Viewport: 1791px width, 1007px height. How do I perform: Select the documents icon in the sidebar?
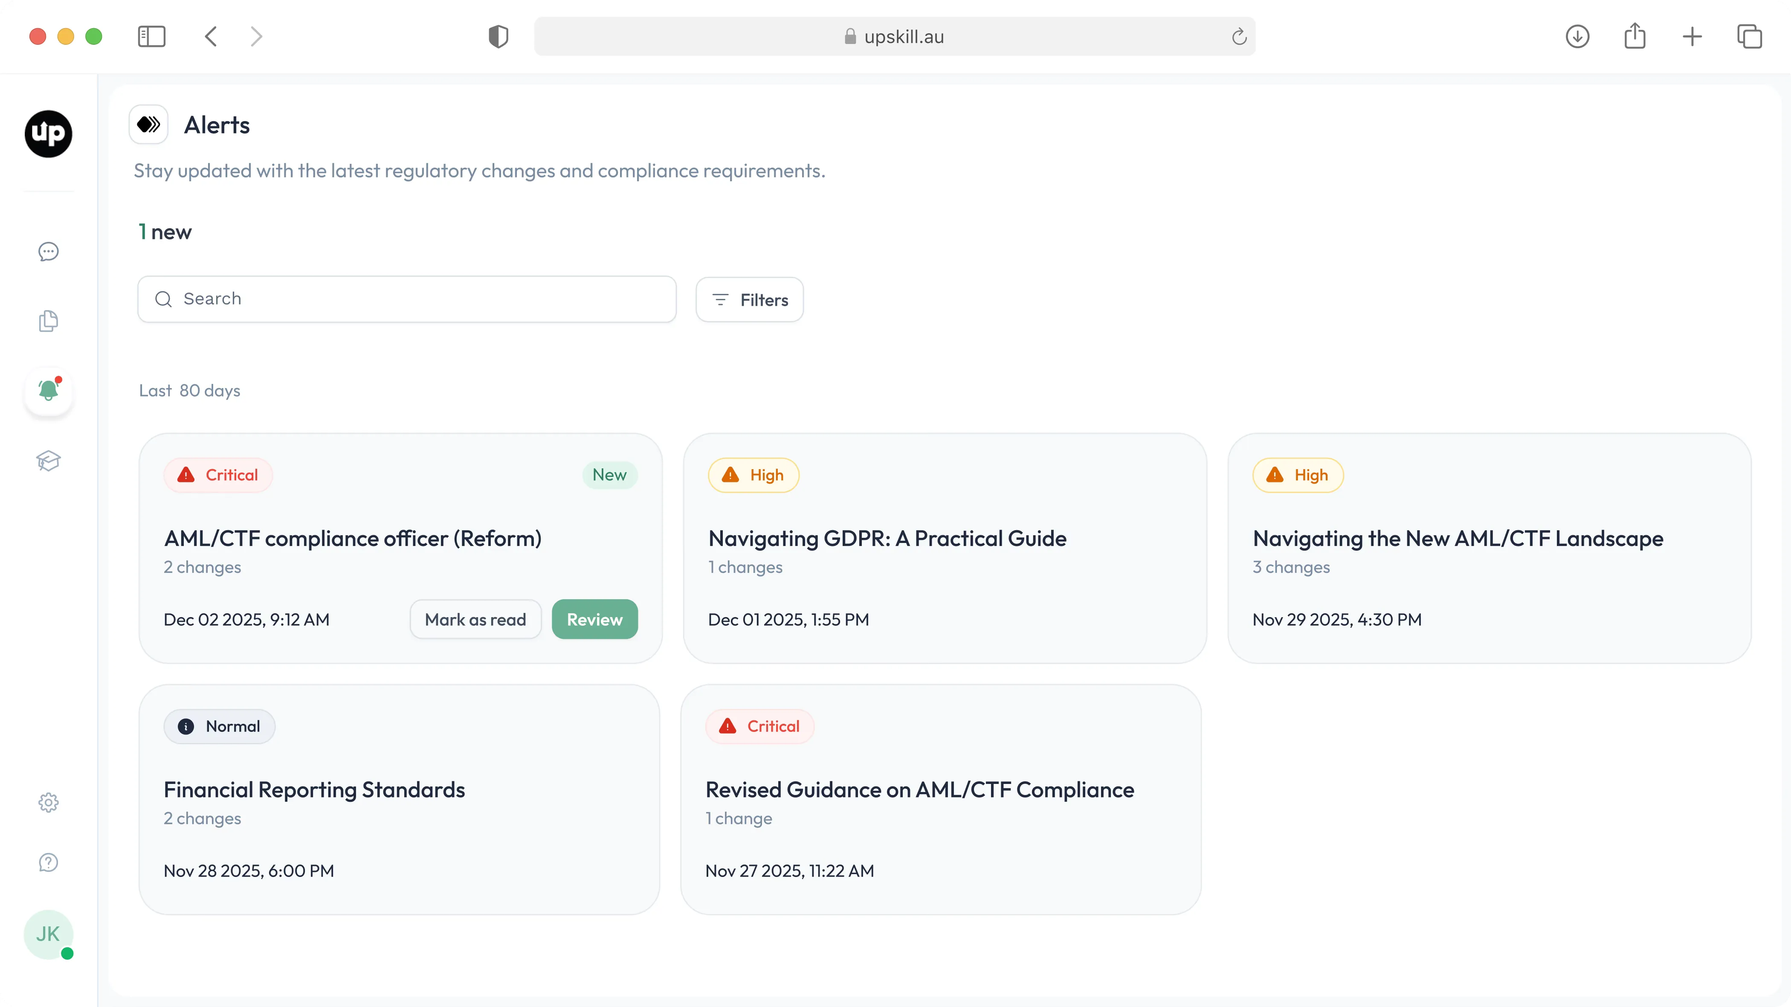click(48, 321)
